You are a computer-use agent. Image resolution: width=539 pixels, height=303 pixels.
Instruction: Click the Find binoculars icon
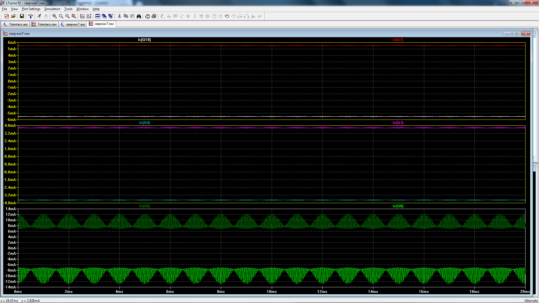coord(139,16)
